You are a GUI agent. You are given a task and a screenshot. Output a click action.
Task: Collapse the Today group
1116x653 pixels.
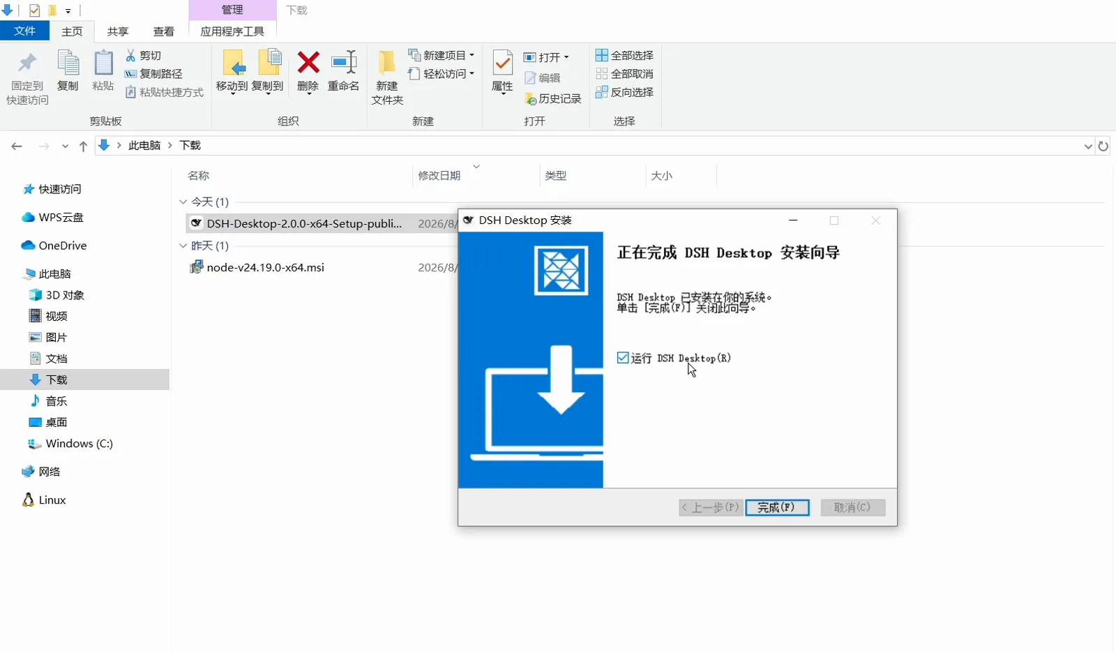tap(183, 202)
